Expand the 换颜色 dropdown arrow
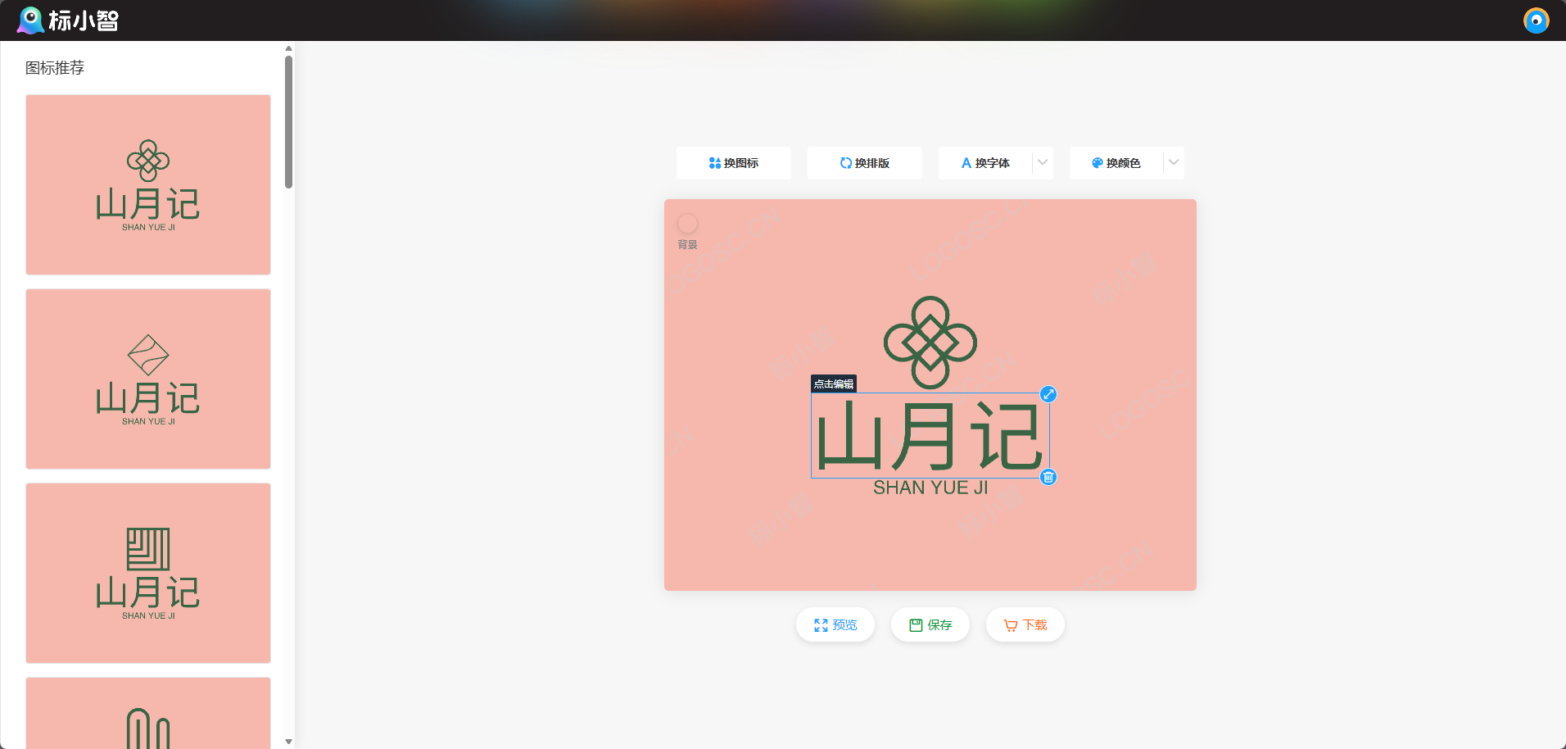Image resolution: width=1566 pixels, height=749 pixels. (1174, 163)
